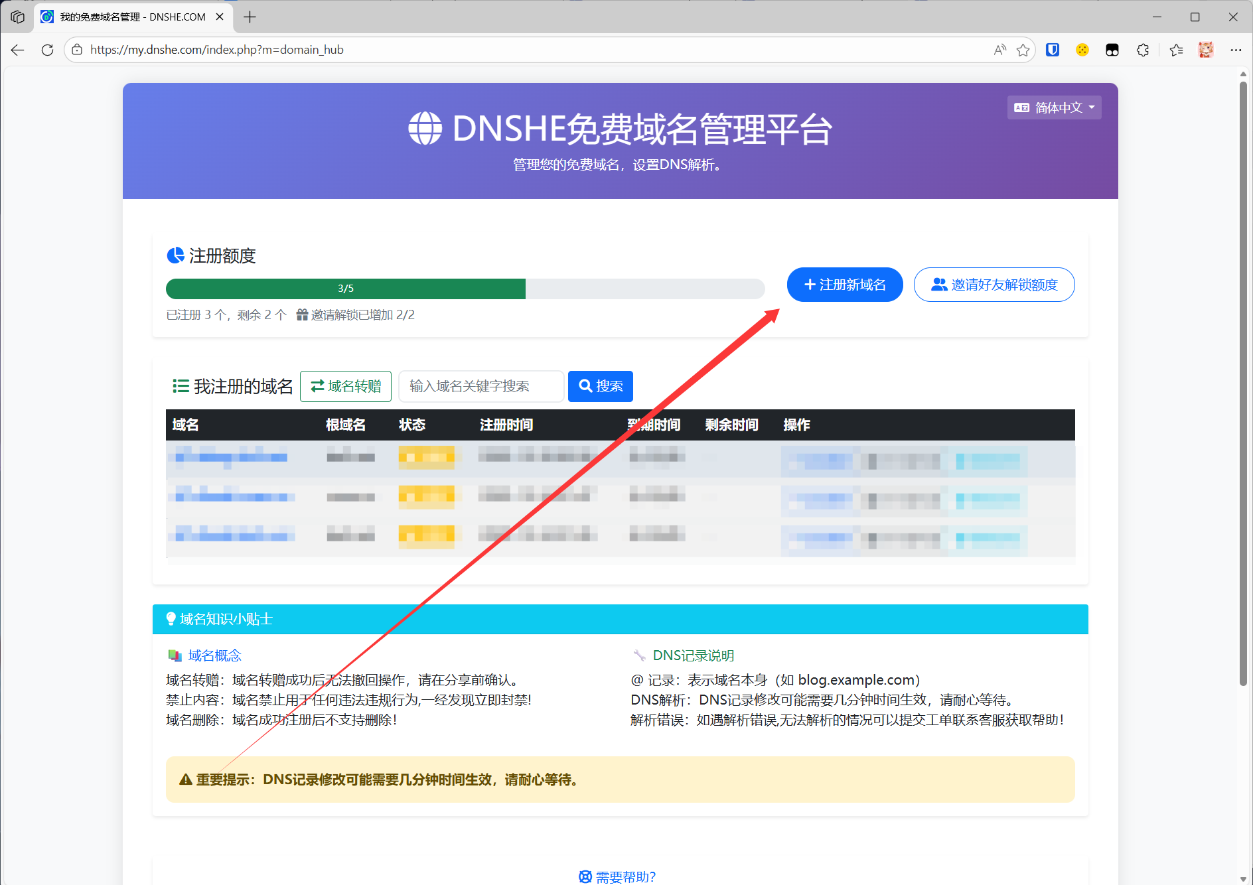Click the read aloud icon
1253x885 pixels.
[x=999, y=50]
